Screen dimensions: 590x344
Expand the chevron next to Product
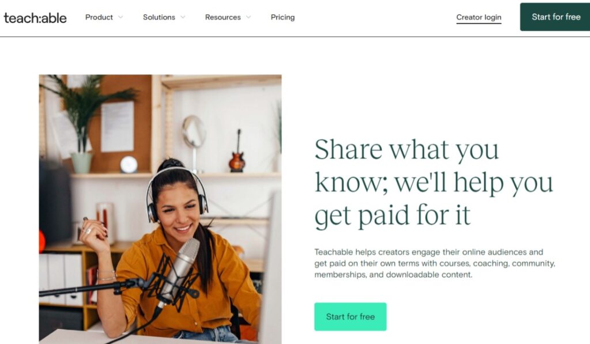120,17
